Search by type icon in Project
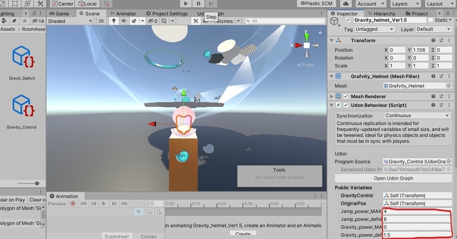This screenshot has height=239, width=457. pos(4,21)
